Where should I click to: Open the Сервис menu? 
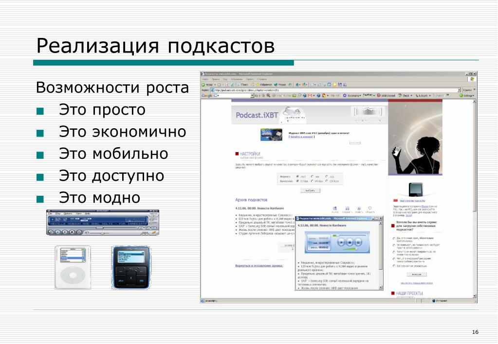click(x=250, y=79)
